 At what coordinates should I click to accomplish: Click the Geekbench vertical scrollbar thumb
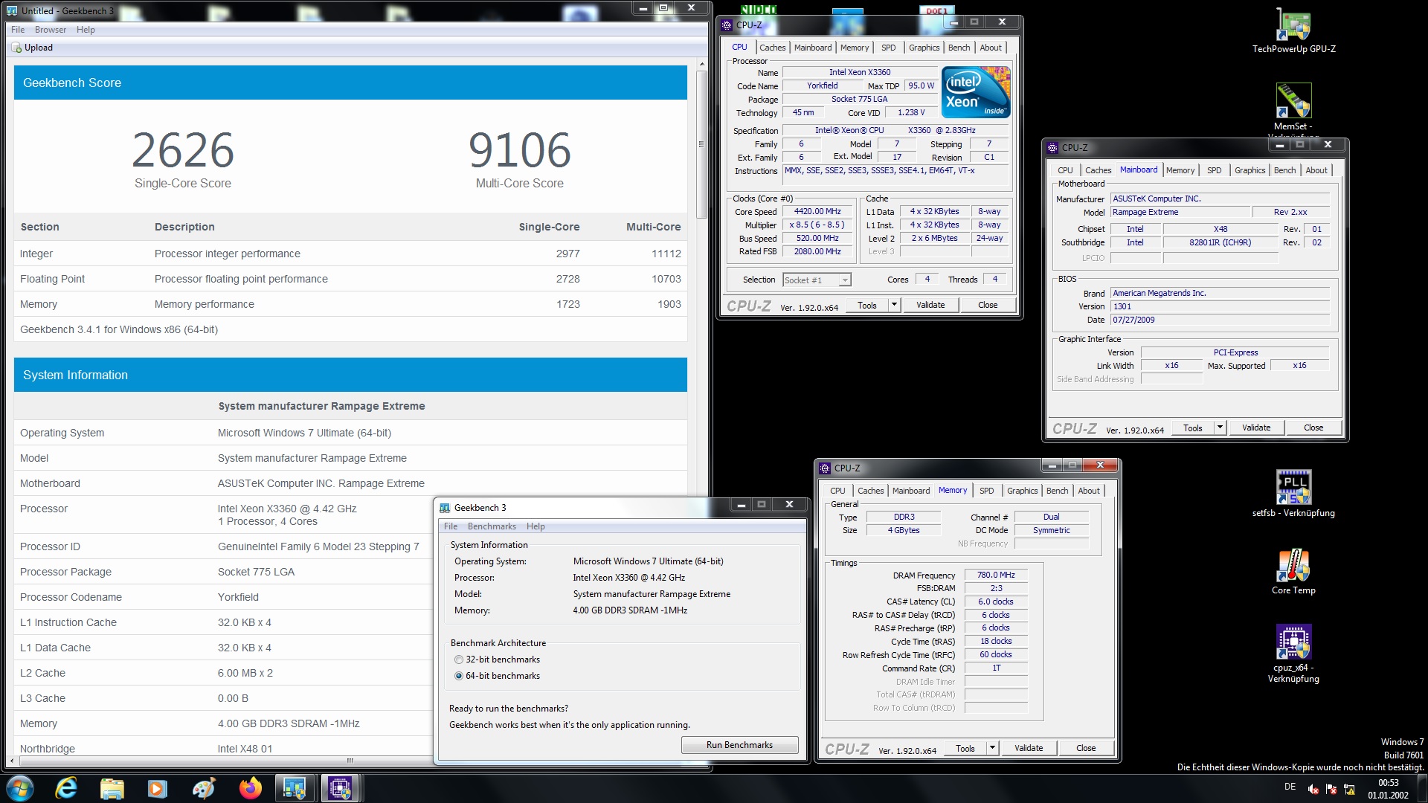point(701,144)
